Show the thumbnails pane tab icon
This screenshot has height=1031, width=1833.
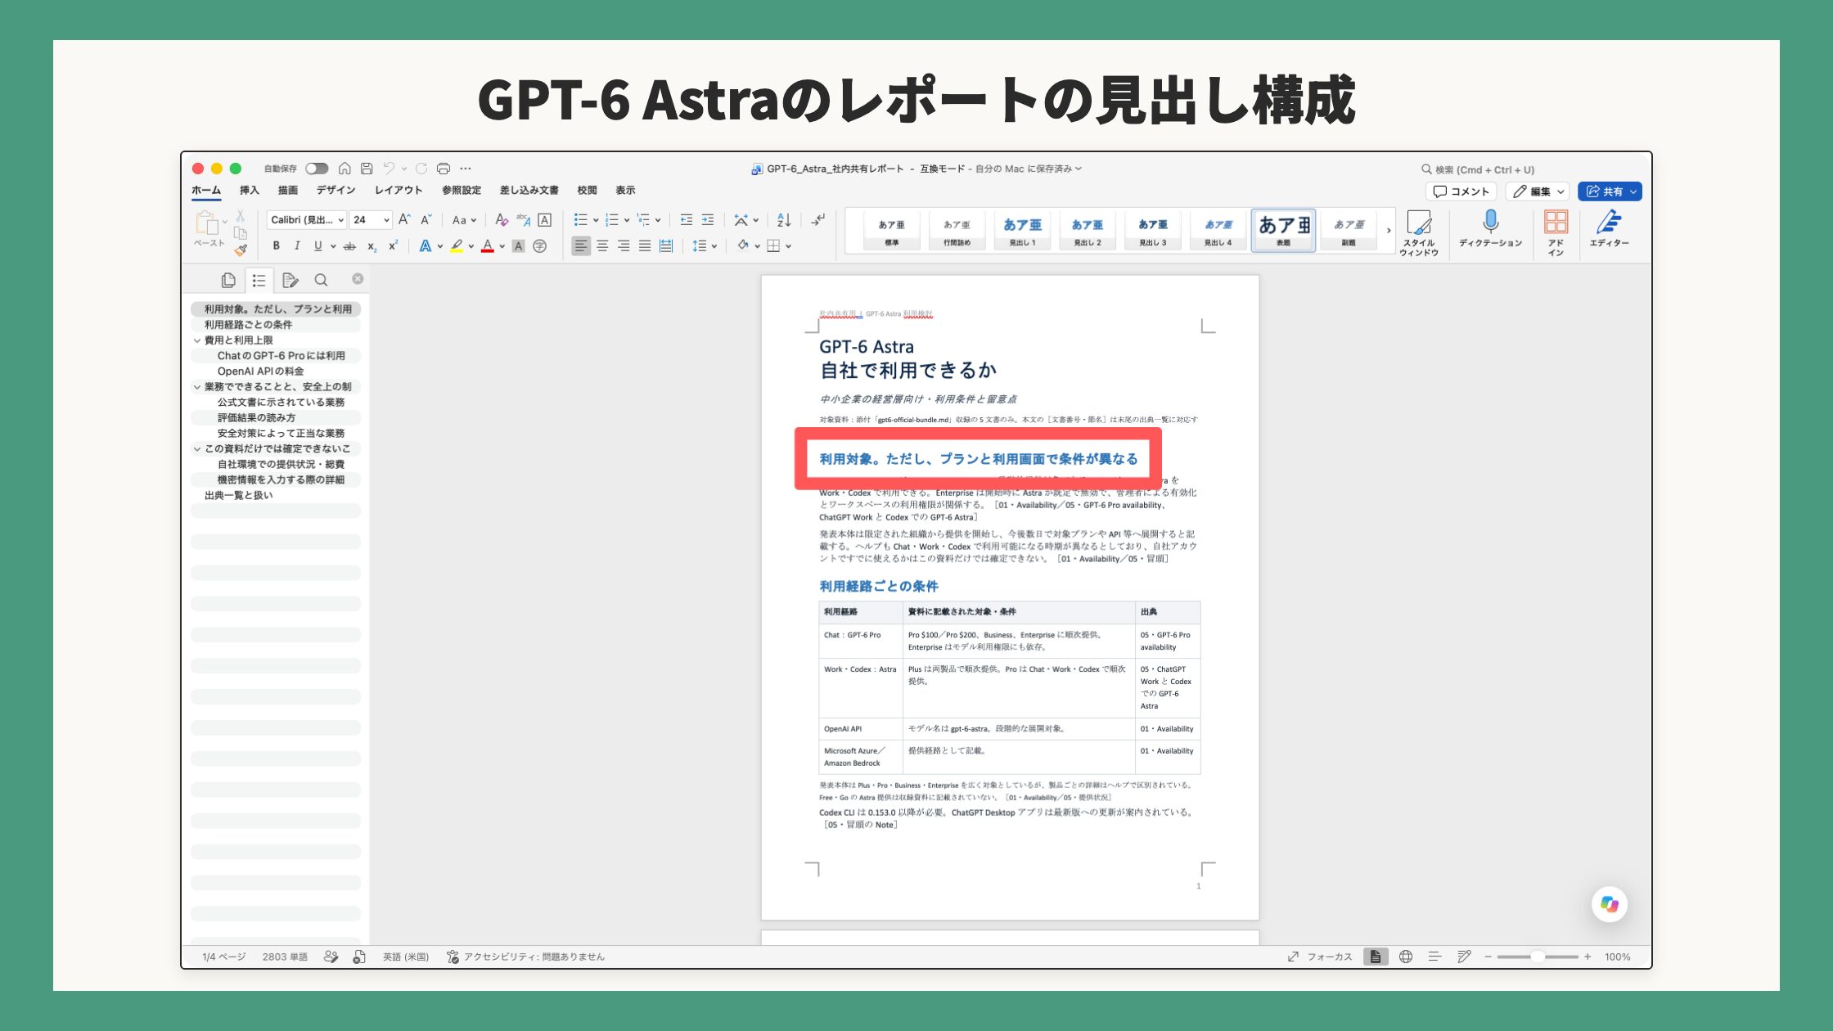point(228,281)
